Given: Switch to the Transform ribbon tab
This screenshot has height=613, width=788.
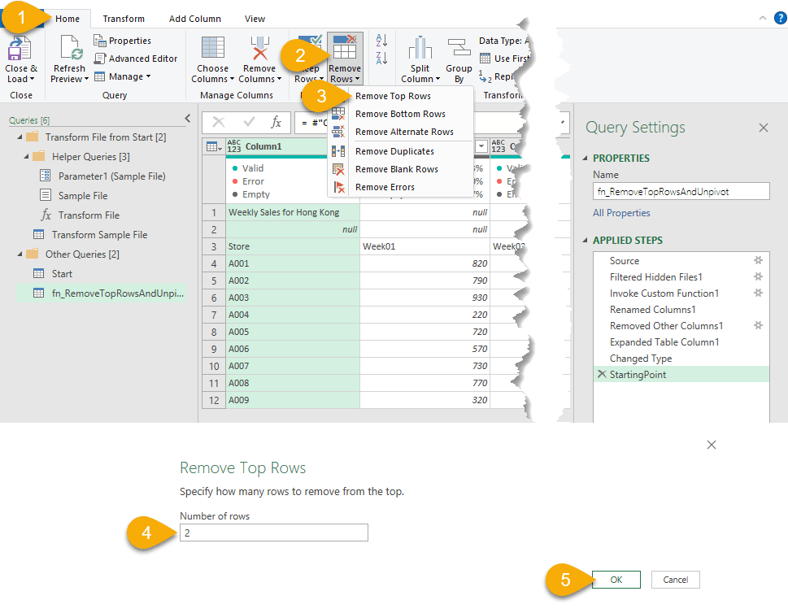Looking at the screenshot, I should [x=124, y=19].
